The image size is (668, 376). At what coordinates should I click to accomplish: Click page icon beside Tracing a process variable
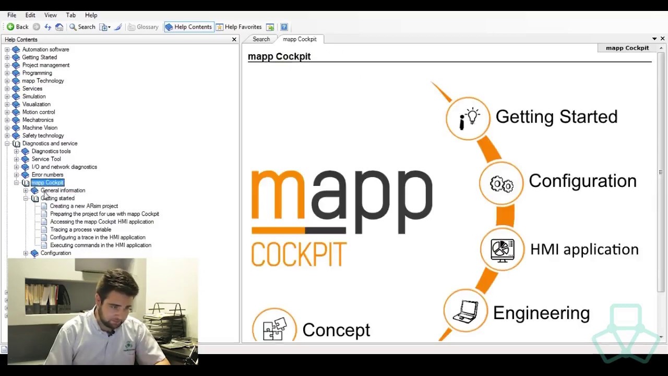(44, 230)
